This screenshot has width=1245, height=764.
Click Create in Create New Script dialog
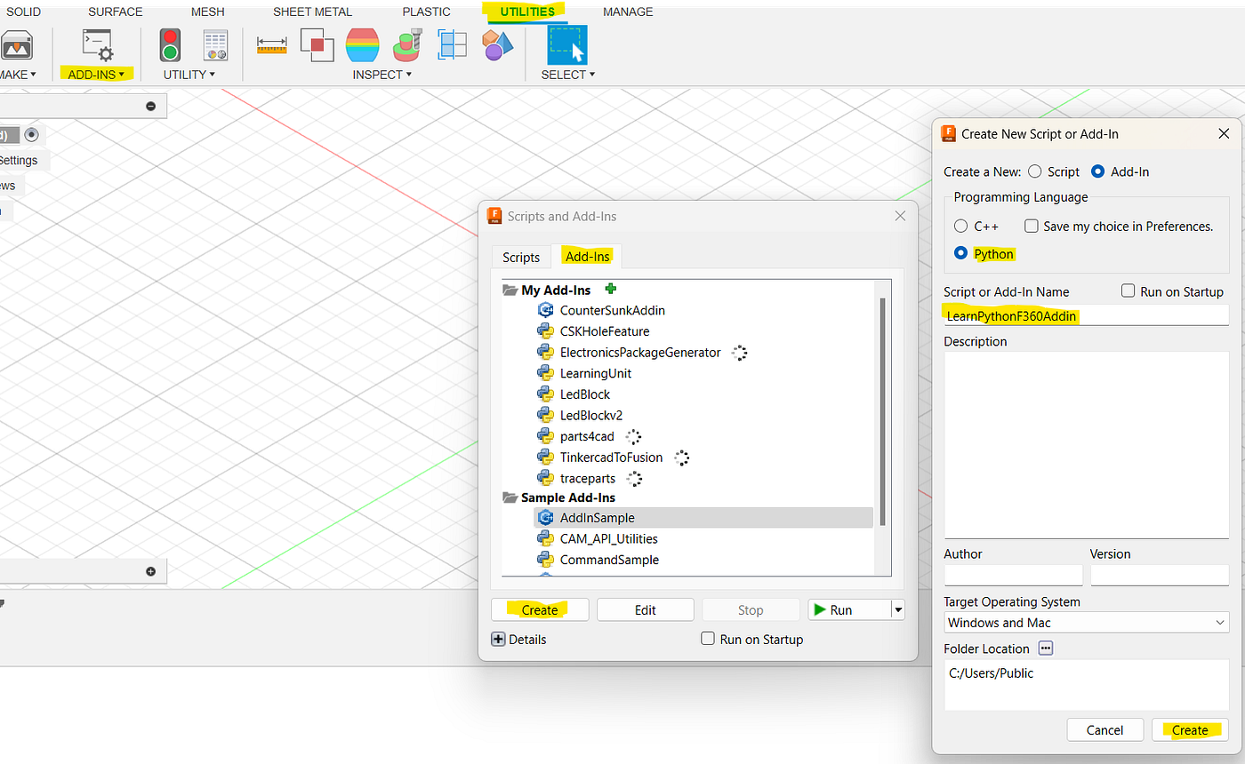[x=1190, y=729]
